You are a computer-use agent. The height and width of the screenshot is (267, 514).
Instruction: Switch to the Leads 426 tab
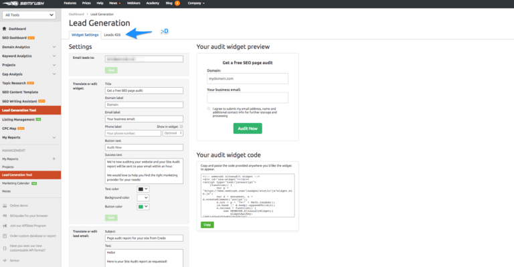click(112, 35)
